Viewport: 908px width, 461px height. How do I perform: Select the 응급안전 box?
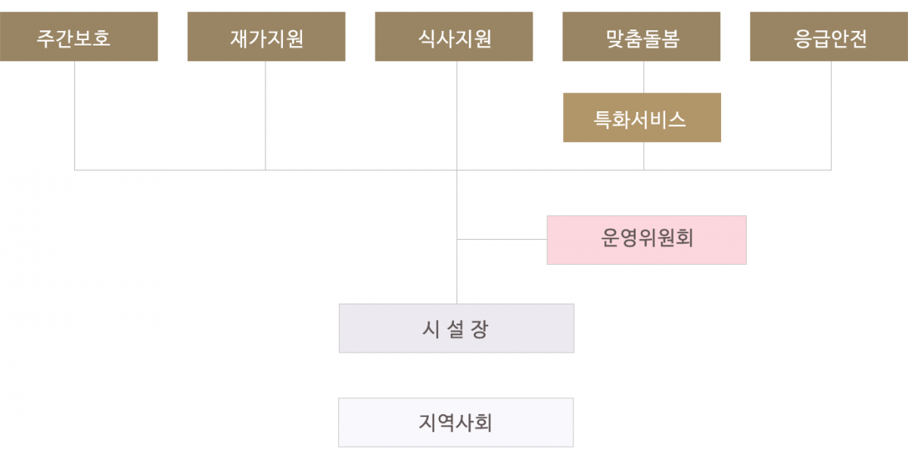click(x=829, y=36)
